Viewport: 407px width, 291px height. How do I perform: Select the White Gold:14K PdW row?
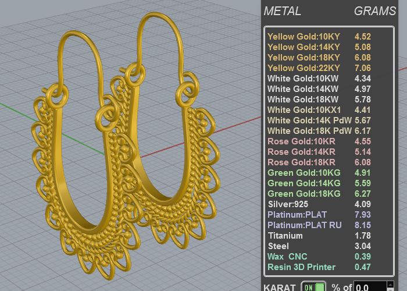[319, 120]
